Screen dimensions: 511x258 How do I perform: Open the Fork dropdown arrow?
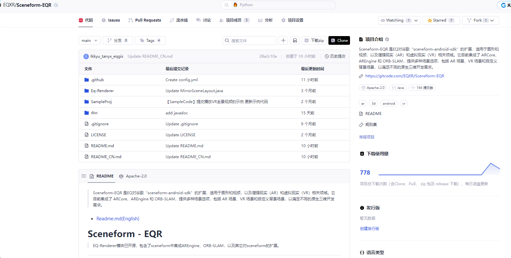click(492, 20)
